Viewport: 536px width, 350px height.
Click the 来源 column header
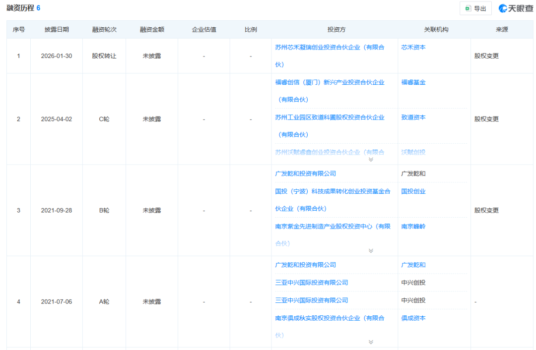(x=502, y=29)
